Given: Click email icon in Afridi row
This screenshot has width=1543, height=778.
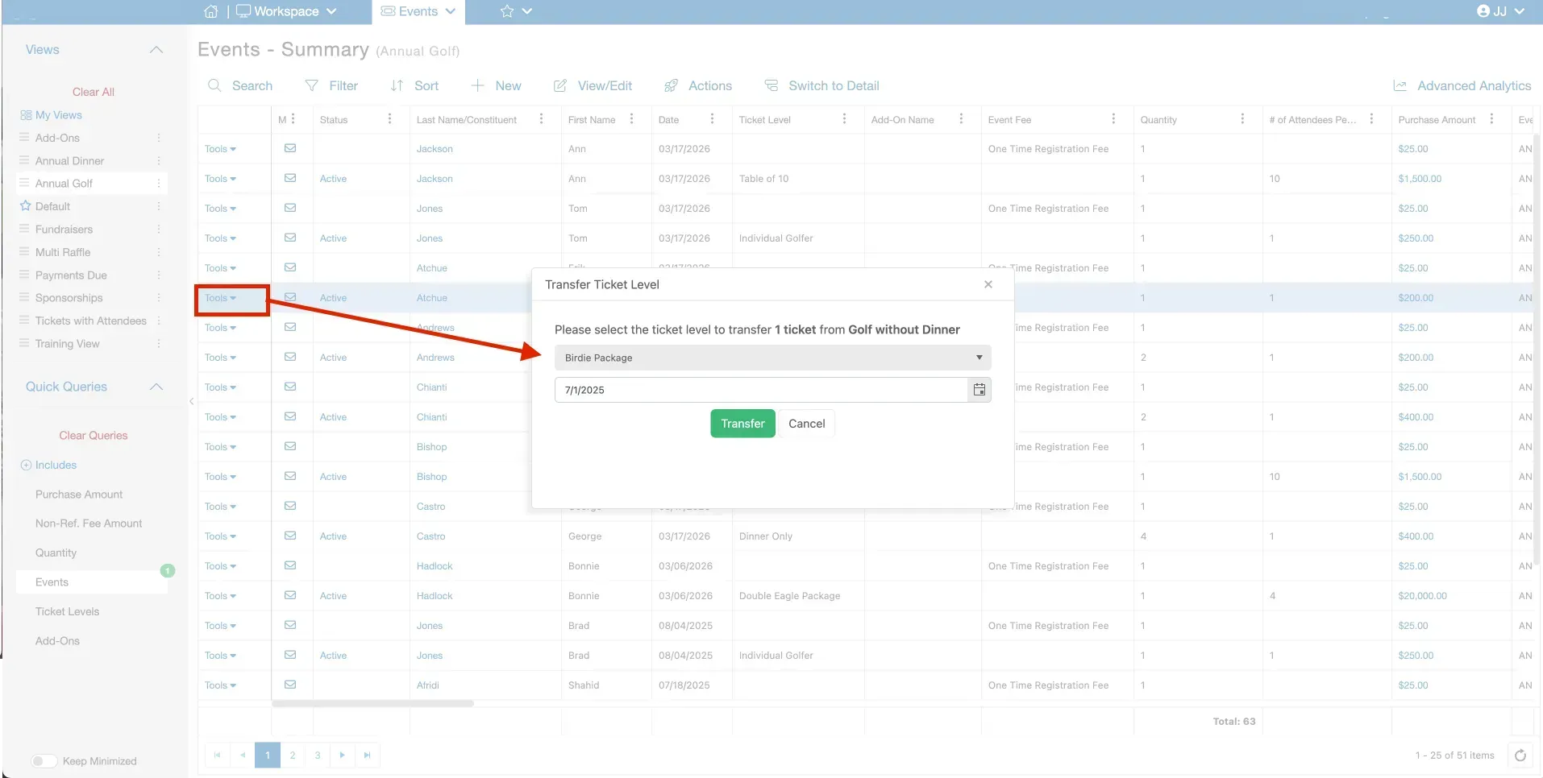Looking at the screenshot, I should point(290,685).
